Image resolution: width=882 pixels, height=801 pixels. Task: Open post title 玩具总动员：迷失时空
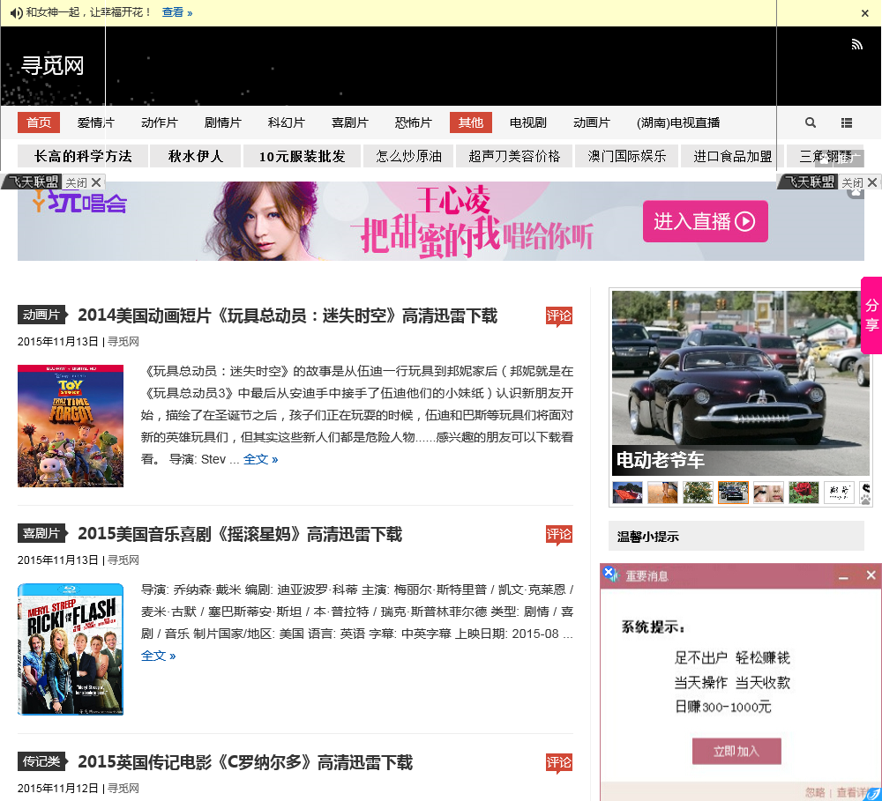tap(288, 315)
